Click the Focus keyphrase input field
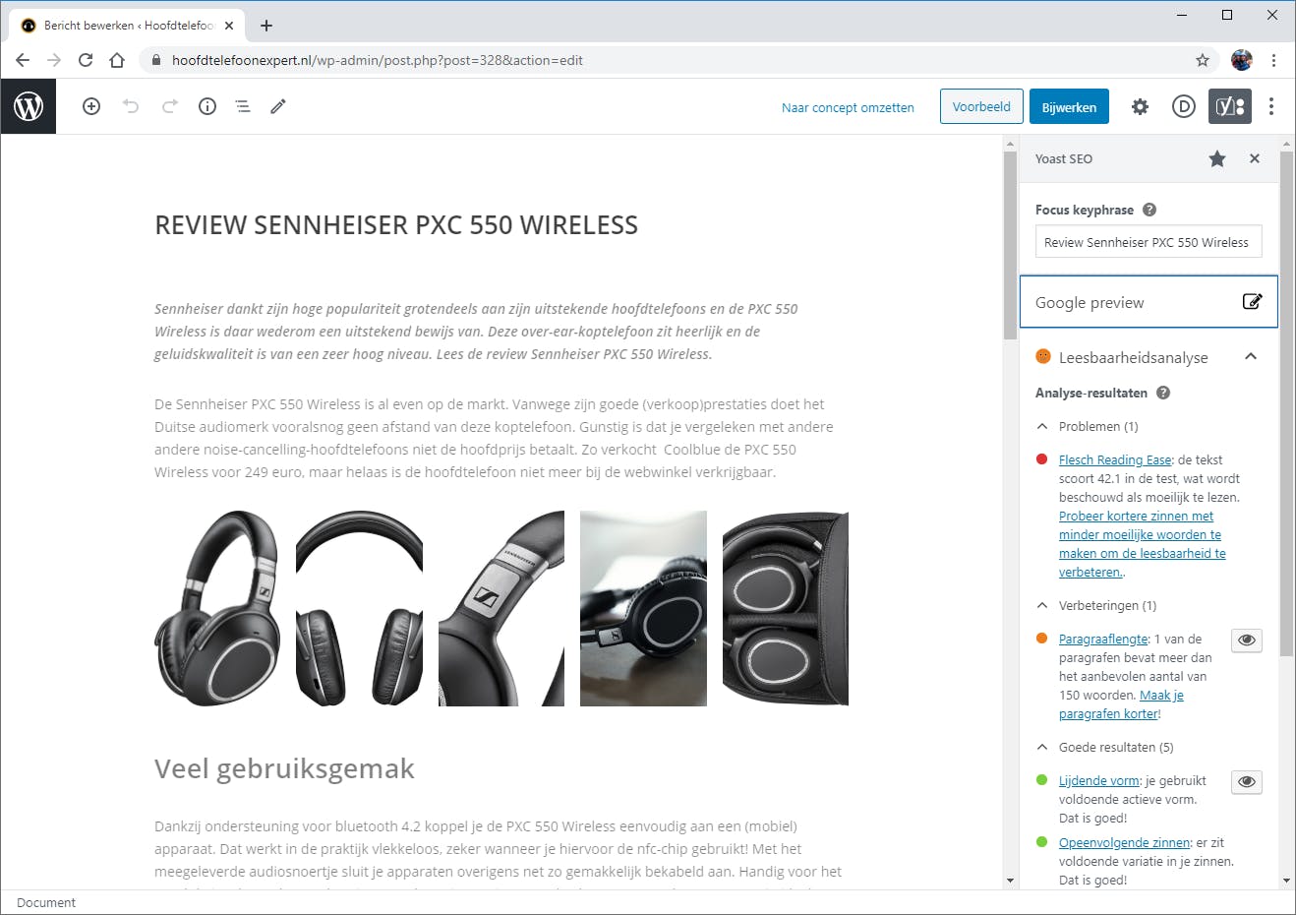1296x915 pixels. pyautogui.click(x=1149, y=242)
